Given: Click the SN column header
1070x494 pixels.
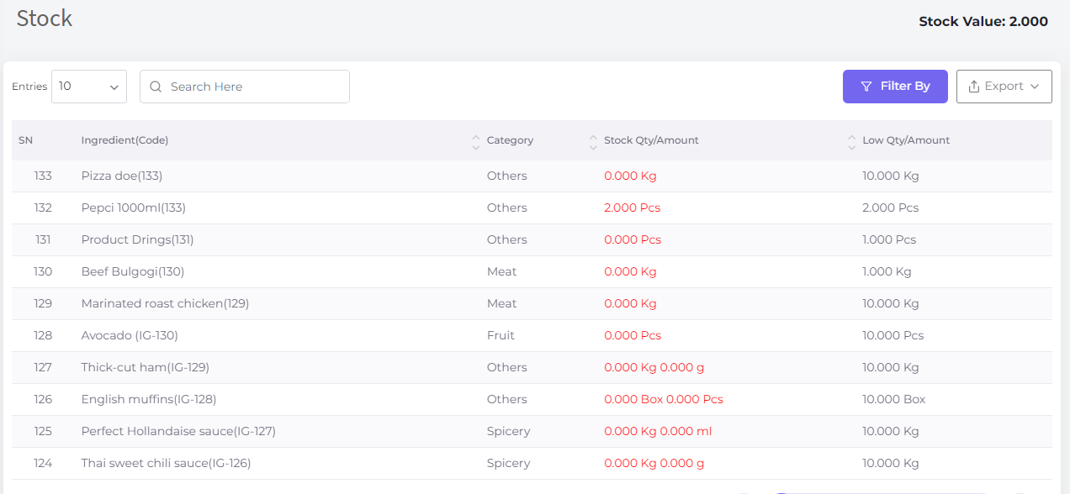Looking at the screenshot, I should (x=25, y=140).
